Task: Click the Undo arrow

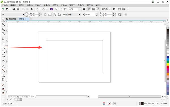Action: pyautogui.click(x=37, y=9)
